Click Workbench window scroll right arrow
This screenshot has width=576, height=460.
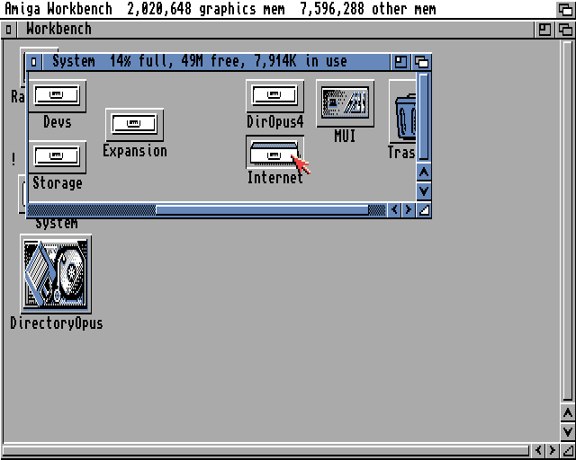coord(553,450)
